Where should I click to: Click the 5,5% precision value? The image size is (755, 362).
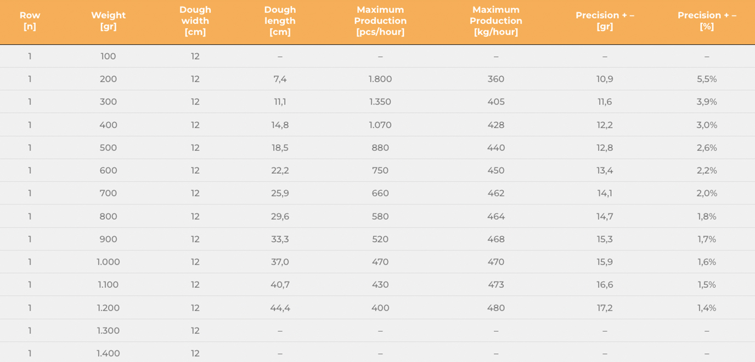tap(707, 79)
